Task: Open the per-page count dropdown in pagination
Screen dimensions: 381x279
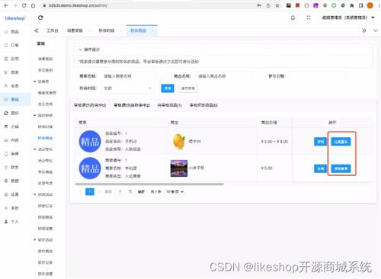Action: pyautogui.click(x=174, y=191)
